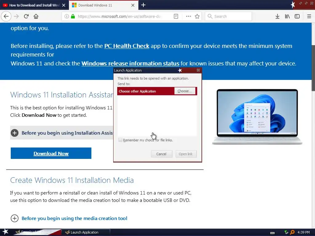This screenshot has height=236, width=315.
Task: Reload the page with the refresh icon
Action: 26,16
